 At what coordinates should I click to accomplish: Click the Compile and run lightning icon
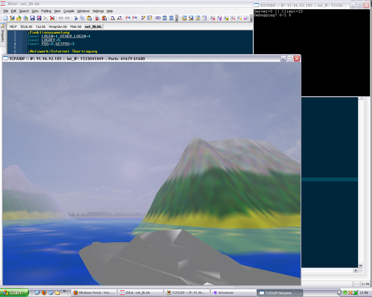pyautogui.click(x=143, y=18)
